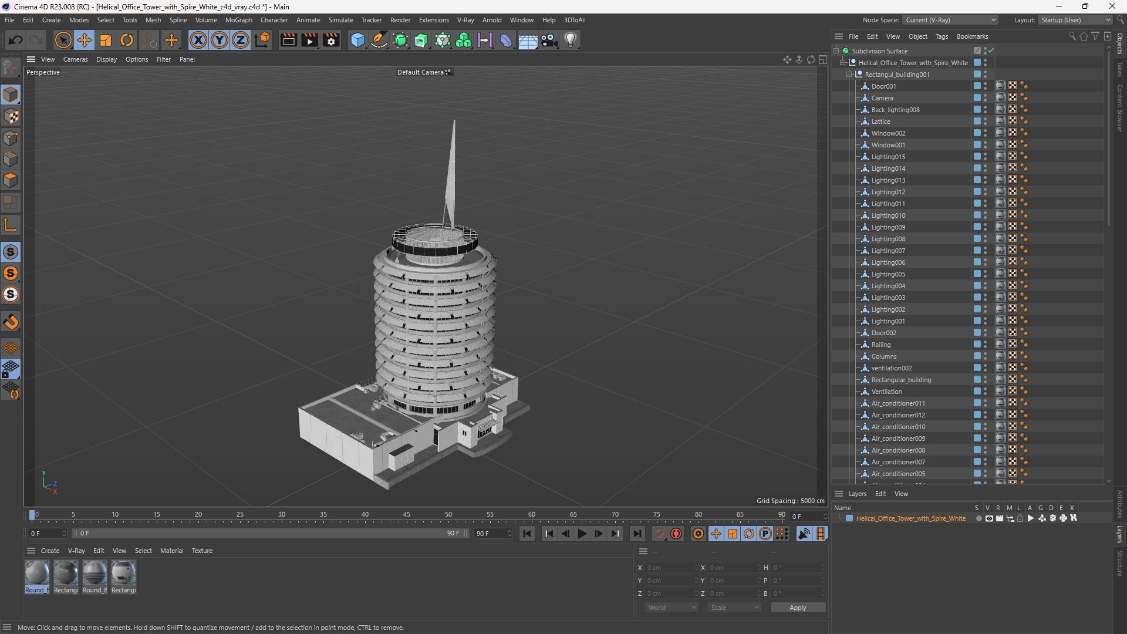This screenshot has height=634, width=1127.
Task: Toggle X axis lock
Action: tap(198, 40)
